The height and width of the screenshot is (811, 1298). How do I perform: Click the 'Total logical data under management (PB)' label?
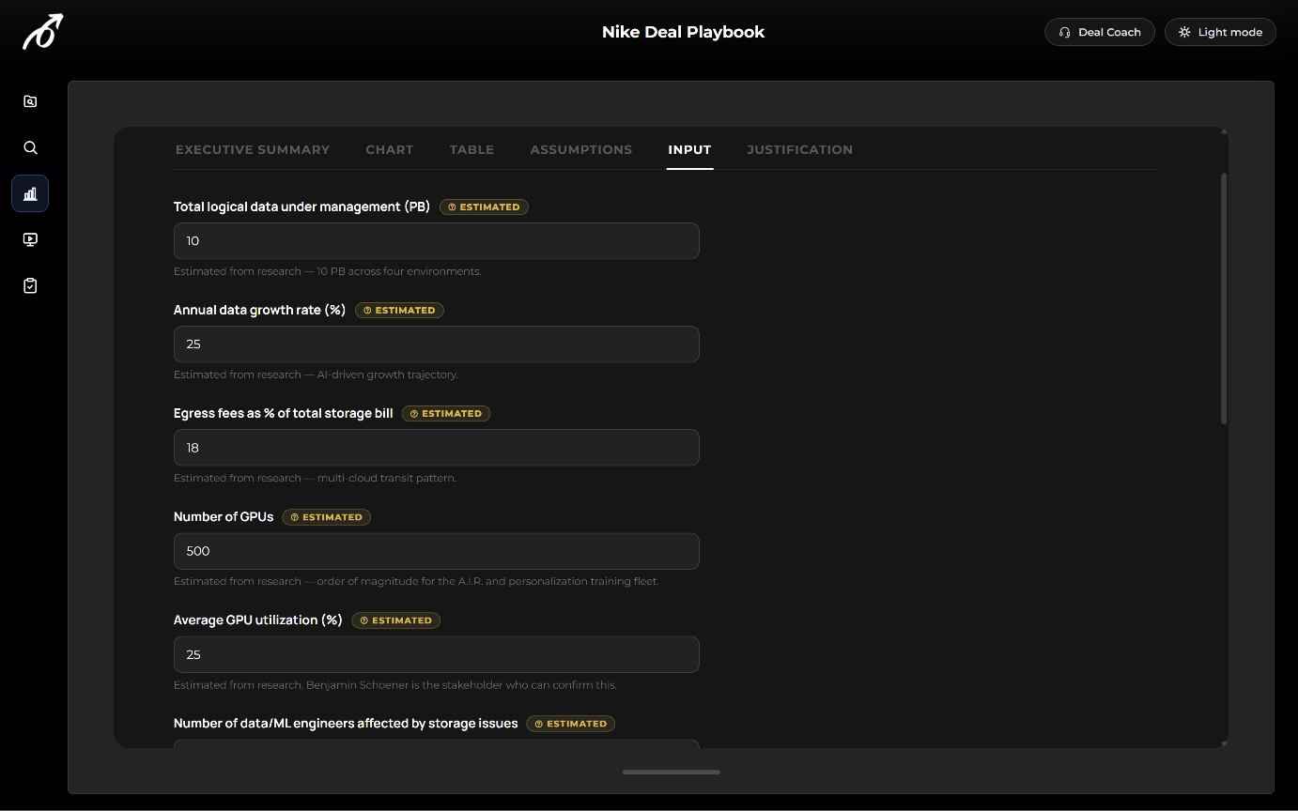click(301, 207)
